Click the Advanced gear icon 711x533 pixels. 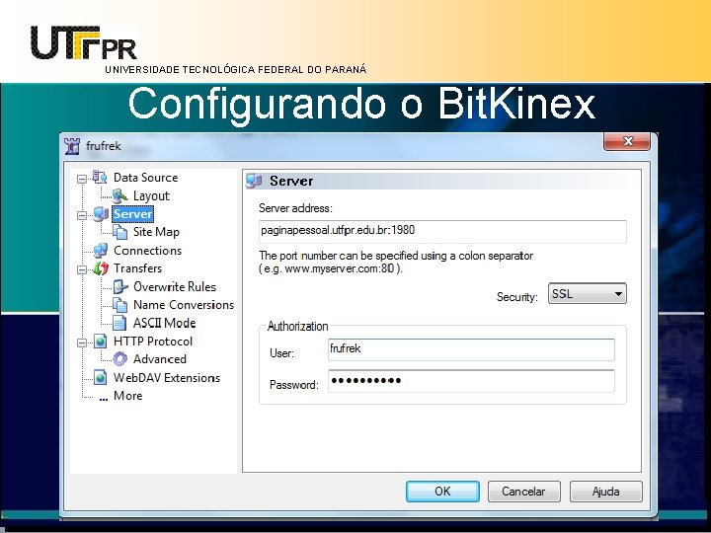tap(120, 359)
